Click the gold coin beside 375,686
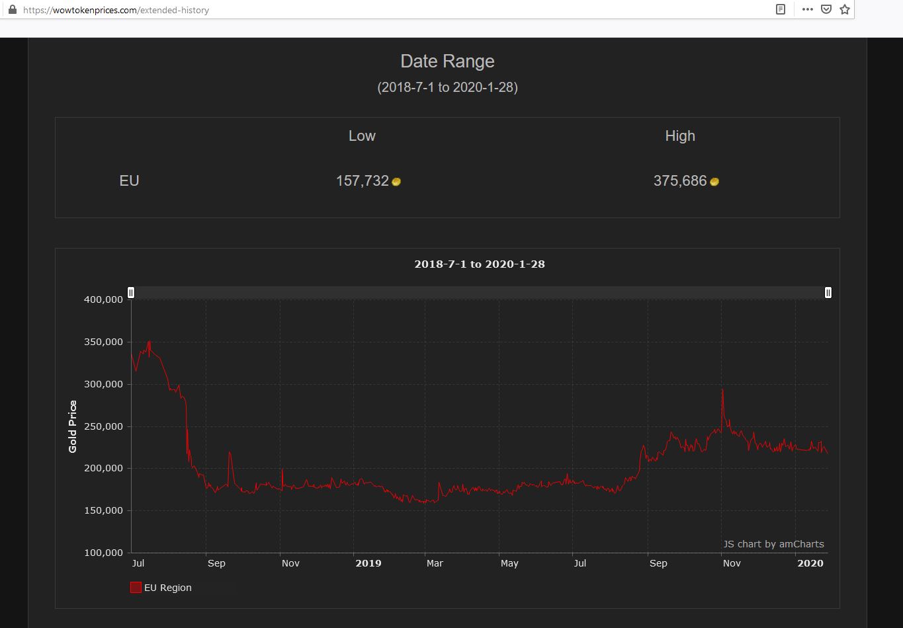The width and height of the screenshot is (903, 628). coord(714,182)
